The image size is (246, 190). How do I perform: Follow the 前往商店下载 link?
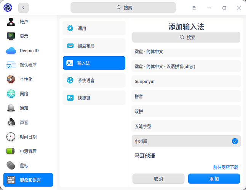[x=225, y=167]
